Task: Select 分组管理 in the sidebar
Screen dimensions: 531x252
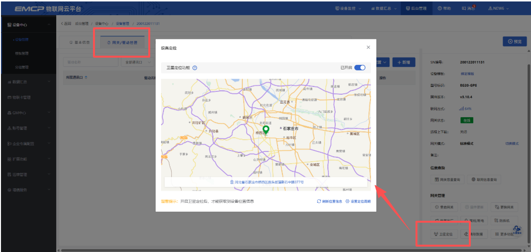Action: [x=22, y=67]
